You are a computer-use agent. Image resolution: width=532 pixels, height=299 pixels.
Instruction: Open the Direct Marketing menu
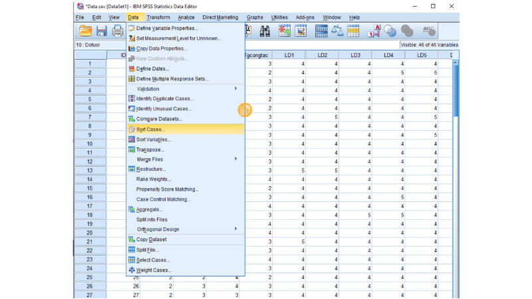coord(220,17)
